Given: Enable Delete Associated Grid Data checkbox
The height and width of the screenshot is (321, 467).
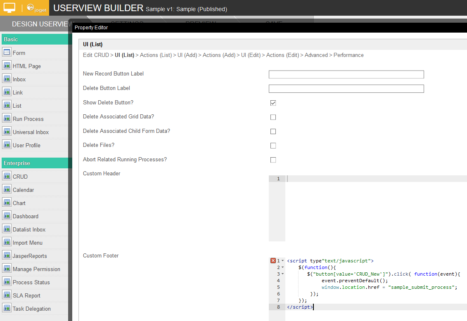Looking at the screenshot, I should point(273,117).
